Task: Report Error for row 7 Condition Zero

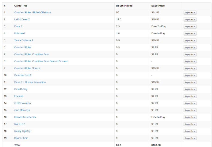Action: [x=190, y=55]
